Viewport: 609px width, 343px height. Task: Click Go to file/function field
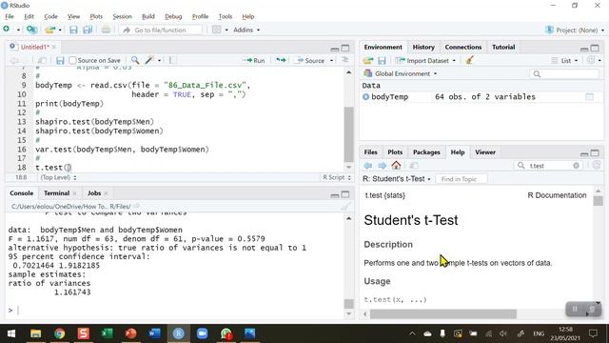[x=161, y=30]
